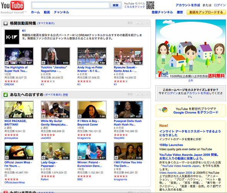The width and height of the screenshot is (227, 193).
Task: Open 履歴 in top navigation
Action: pyautogui.click(x=180, y=12)
